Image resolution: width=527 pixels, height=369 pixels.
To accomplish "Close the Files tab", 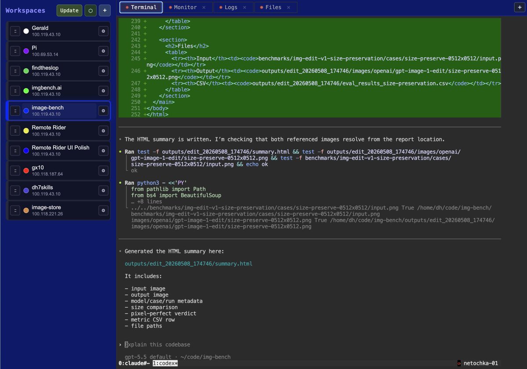I will point(289,7).
